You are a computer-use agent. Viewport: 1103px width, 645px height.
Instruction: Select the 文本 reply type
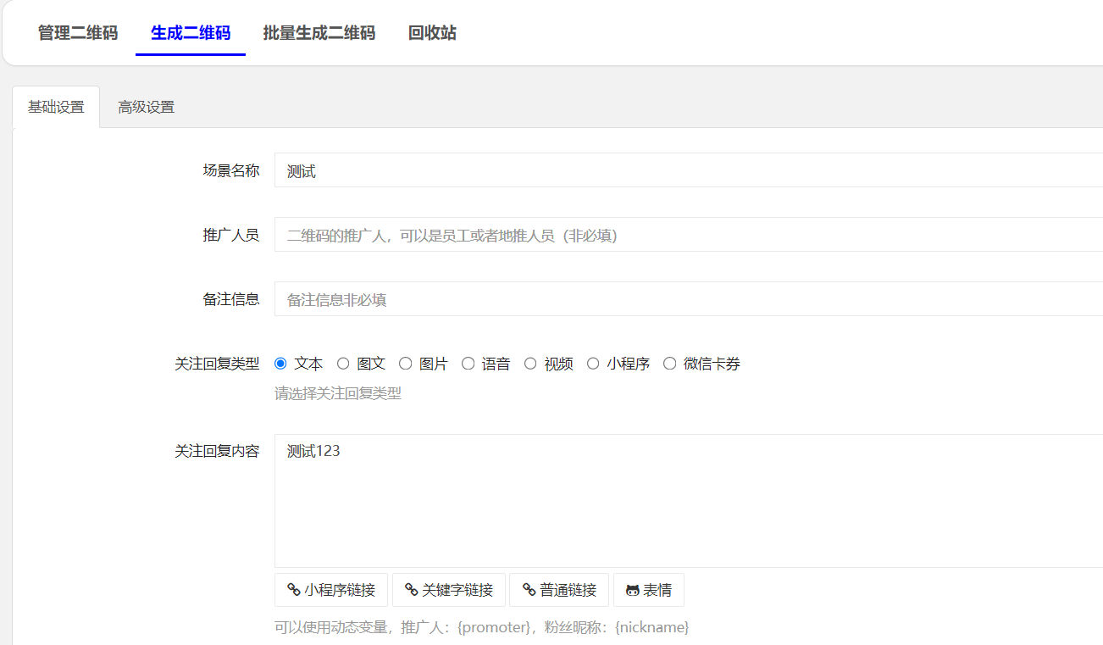(280, 363)
